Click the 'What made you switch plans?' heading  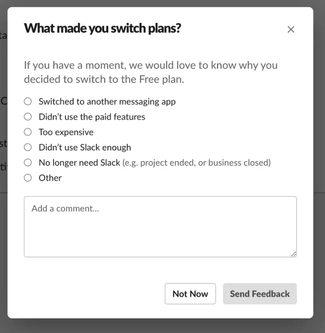point(102,28)
